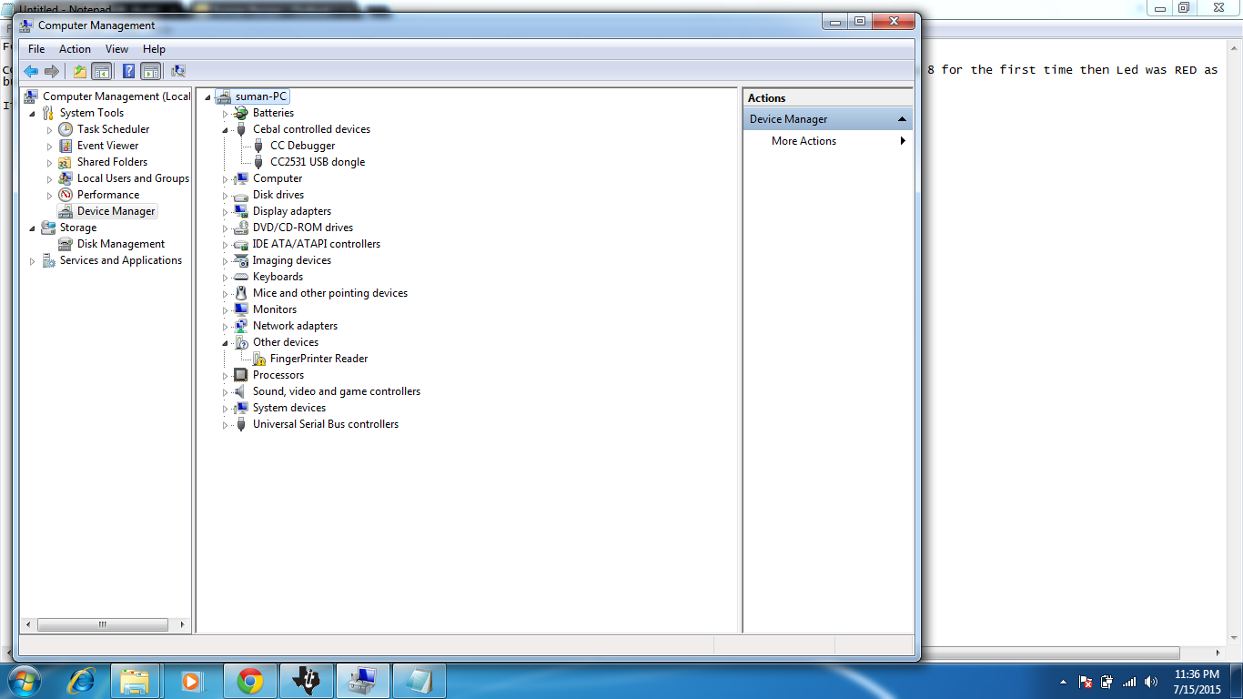Viewport: 1243px width, 699px height.
Task: Expand the Network adapters category
Action: (x=226, y=325)
